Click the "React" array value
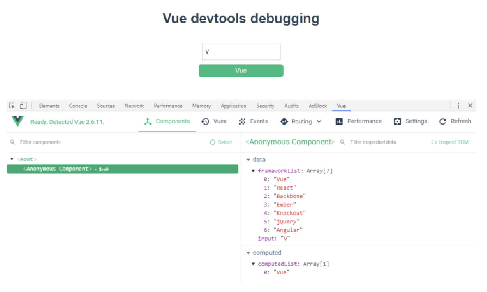Viewport: 487px width, 292px height. pos(285,188)
